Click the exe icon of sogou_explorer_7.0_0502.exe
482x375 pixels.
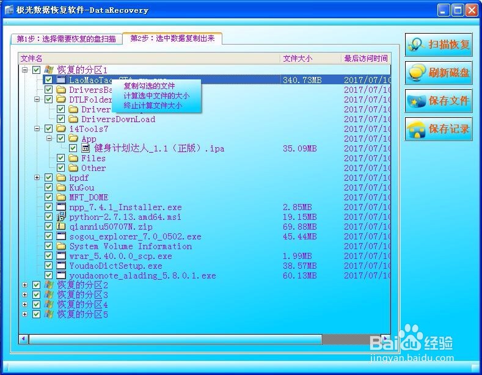[61, 236]
